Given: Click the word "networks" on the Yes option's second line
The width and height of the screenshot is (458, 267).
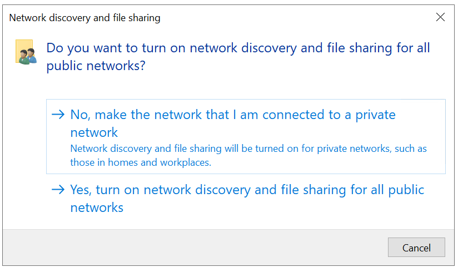Looking at the screenshot, I should coord(97,208).
